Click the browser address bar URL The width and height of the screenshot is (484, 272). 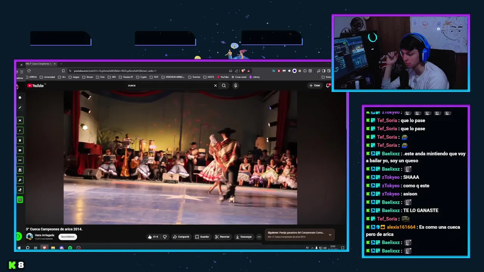115,71
